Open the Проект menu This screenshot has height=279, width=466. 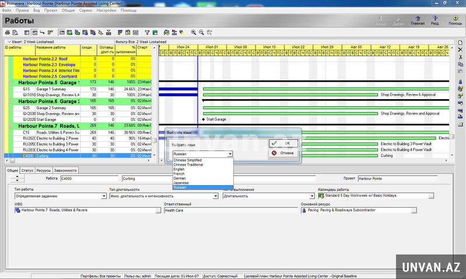tap(51, 11)
